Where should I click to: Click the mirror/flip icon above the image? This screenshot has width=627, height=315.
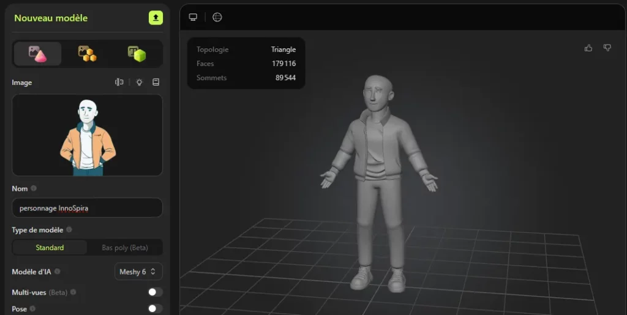119,83
